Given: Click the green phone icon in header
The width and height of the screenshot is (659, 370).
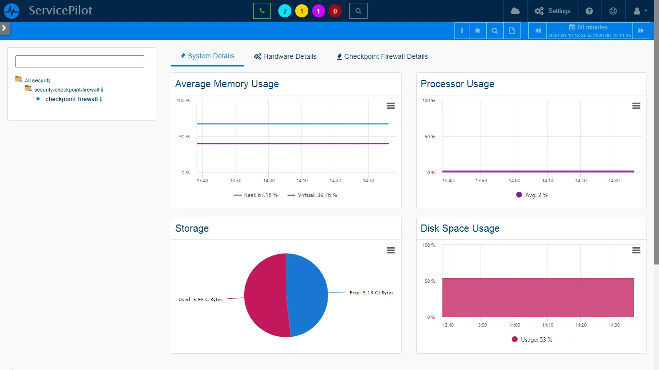Looking at the screenshot, I should click(x=261, y=11).
